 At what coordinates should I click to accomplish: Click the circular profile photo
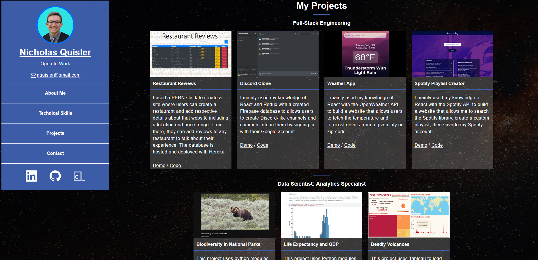[56, 25]
